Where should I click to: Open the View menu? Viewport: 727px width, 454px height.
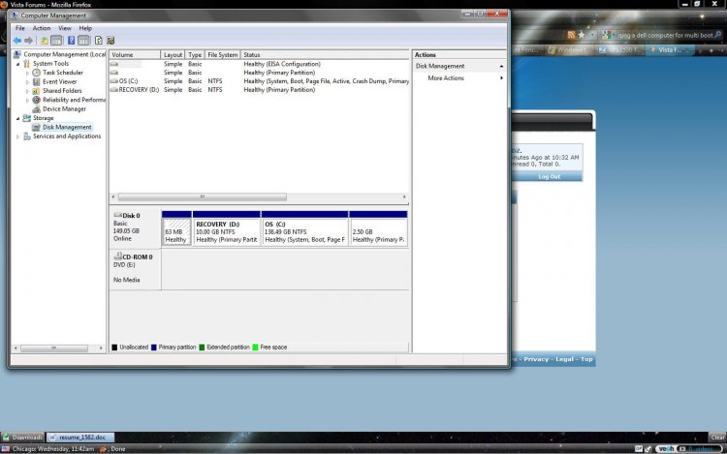65,28
